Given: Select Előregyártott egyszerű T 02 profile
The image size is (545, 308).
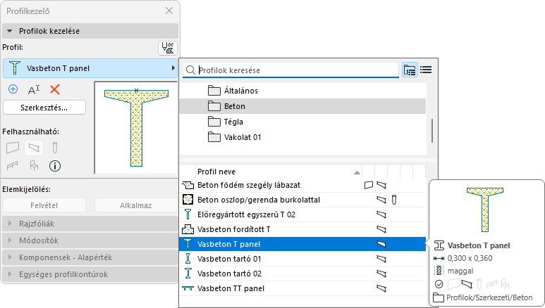Looking at the screenshot, I should pyautogui.click(x=247, y=214).
